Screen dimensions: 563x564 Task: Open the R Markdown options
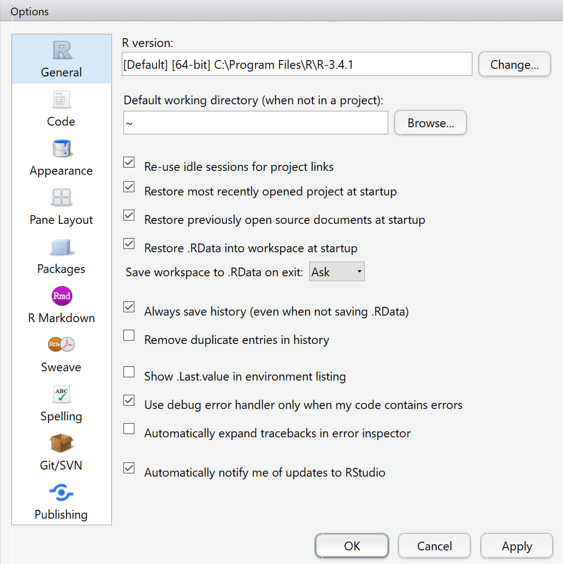(62, 306)
